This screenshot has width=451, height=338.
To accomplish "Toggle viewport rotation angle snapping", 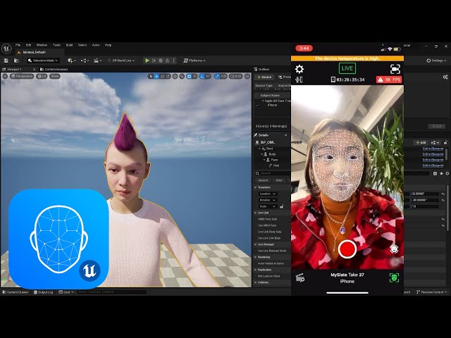I will click(x=202, y=77).
